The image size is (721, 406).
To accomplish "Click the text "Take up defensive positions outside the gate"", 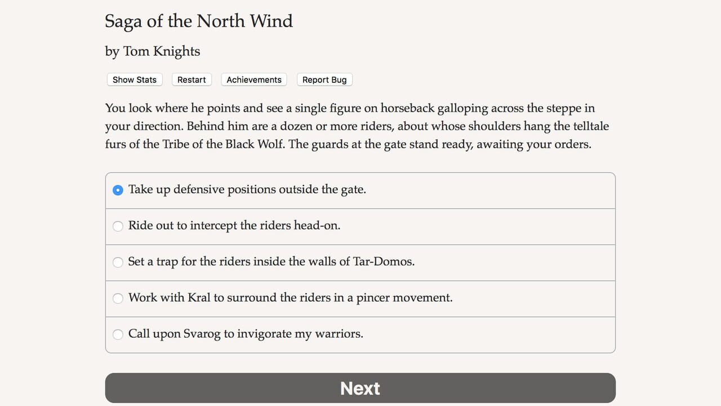I will pyautogui.click(x=247, y=189).
